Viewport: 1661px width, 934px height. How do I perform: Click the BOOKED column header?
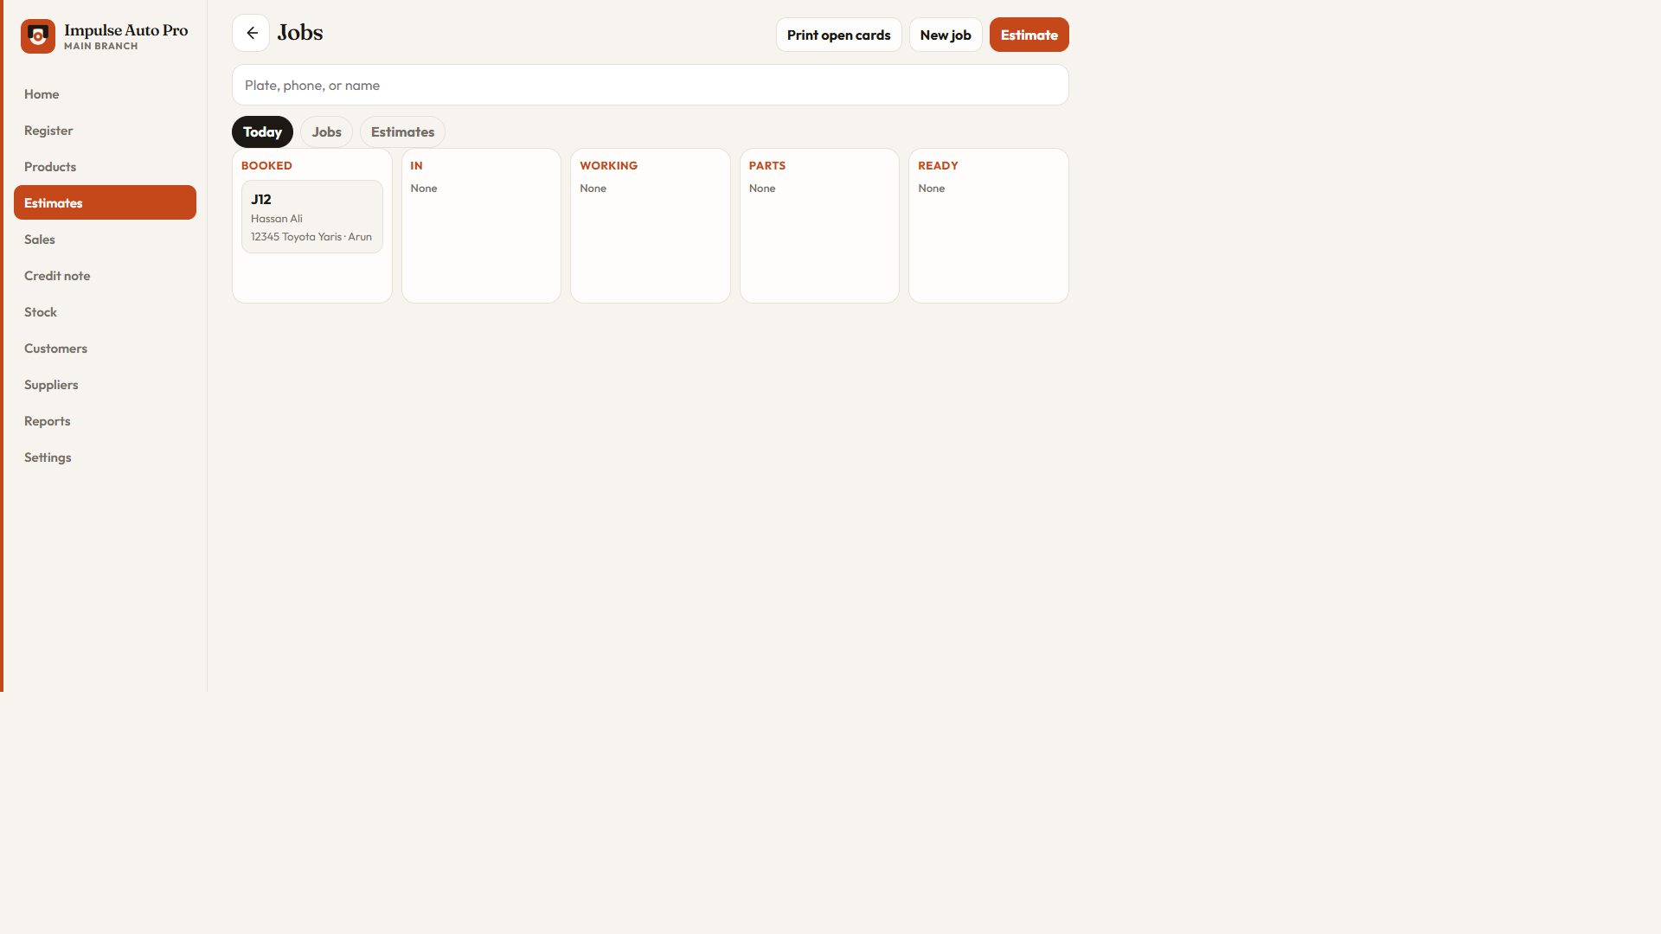(x=266, y=165)
